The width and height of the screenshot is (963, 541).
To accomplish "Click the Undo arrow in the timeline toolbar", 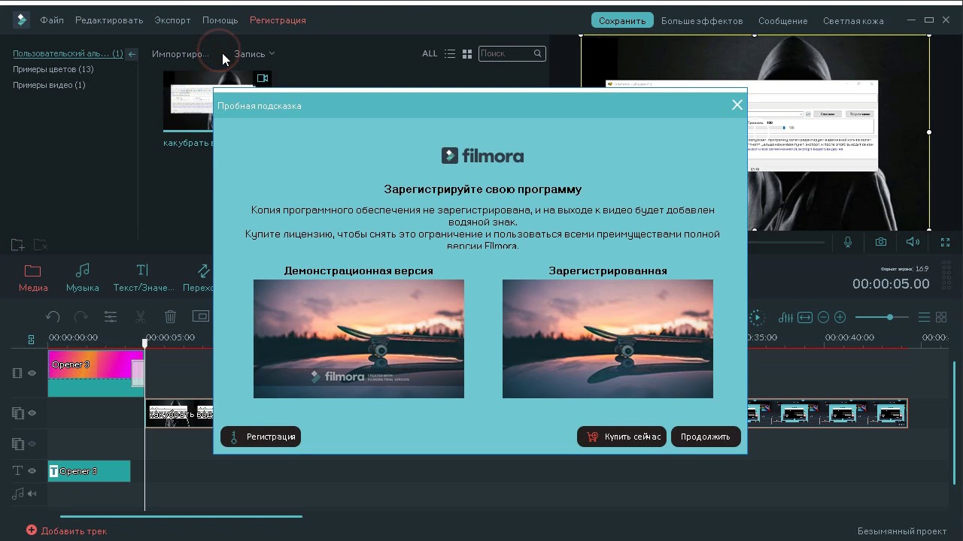I will [53, 317].
